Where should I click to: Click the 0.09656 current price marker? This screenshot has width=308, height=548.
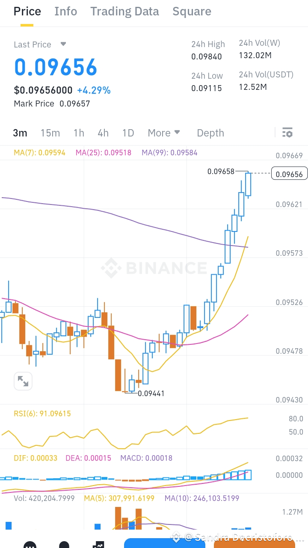(289, 173)
